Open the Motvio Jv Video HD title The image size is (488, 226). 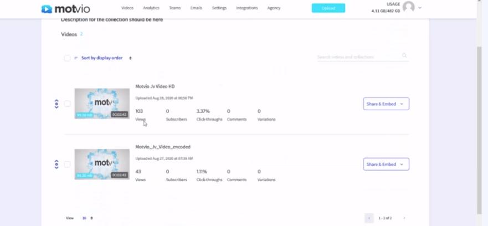[x=155, y=86]
